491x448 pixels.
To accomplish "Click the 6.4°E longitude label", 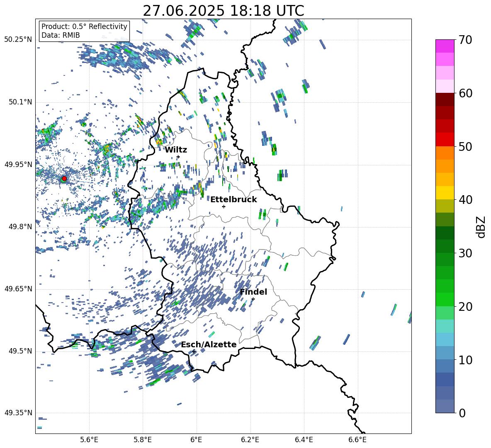I will 304,440.
